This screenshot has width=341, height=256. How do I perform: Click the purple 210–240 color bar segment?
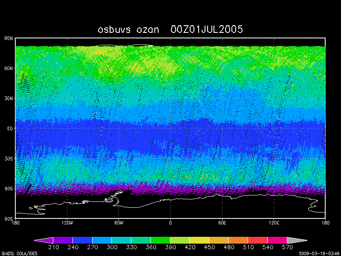coord(63,240)
